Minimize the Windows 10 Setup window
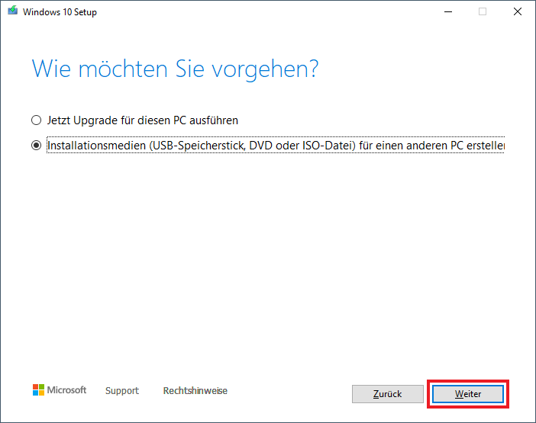Image resolution: width=536 pixels, height=423 pixels. coord(448,11)
